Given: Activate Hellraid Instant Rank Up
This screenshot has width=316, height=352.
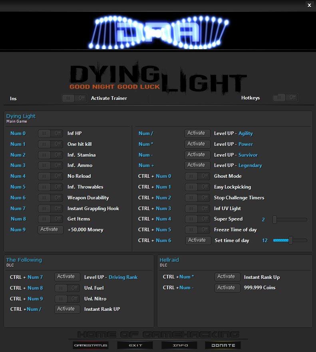Looking at the screenshot, I should (x=227, y=277).
